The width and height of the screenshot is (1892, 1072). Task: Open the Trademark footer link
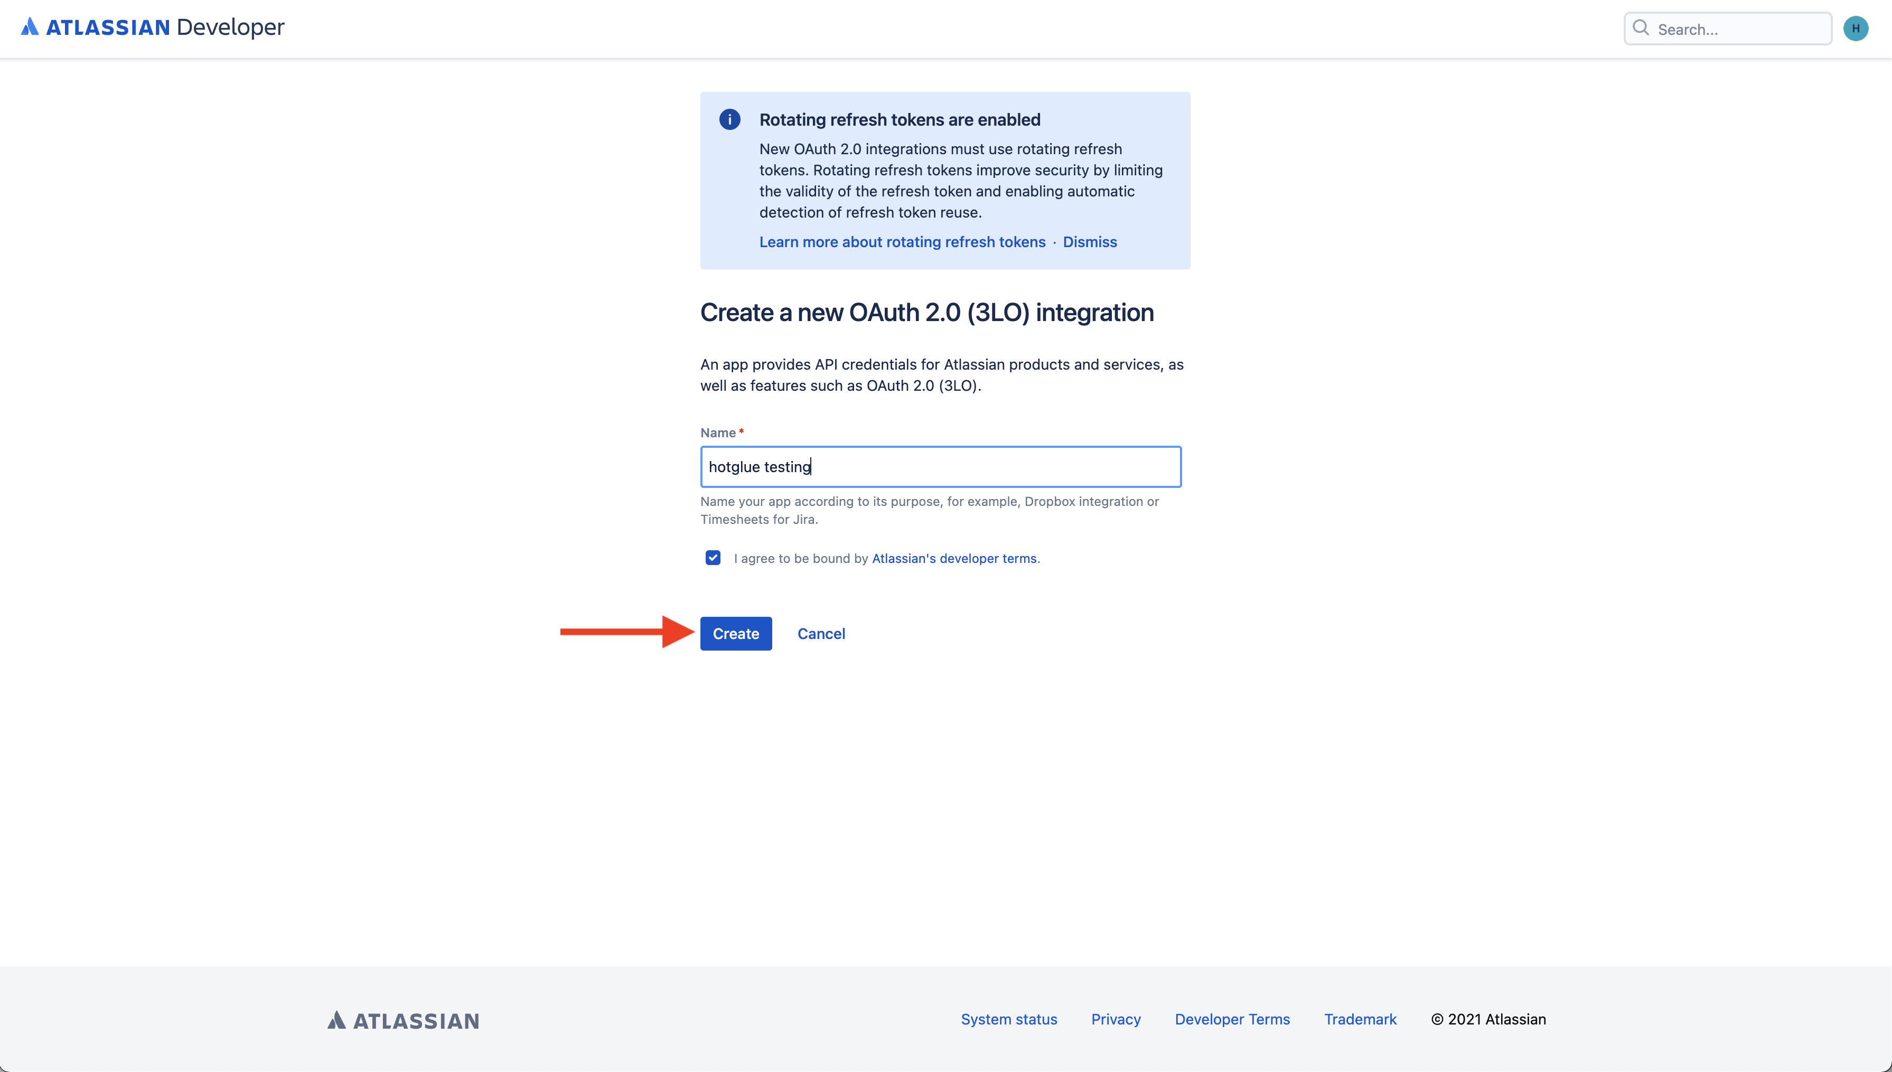[x=1360, y=1019]
